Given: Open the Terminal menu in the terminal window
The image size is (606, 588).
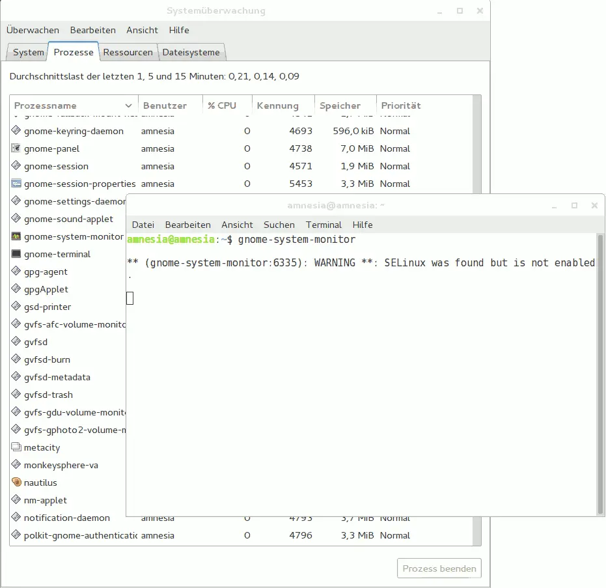Looking at the screenshot, I should [x=324, y=225].
